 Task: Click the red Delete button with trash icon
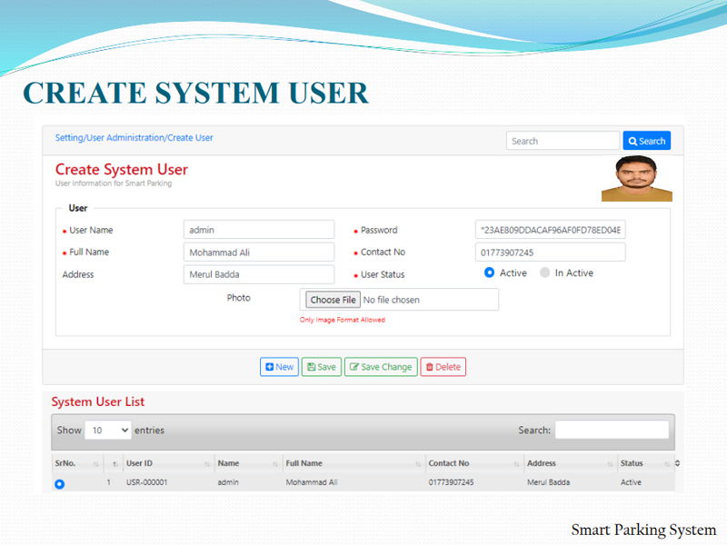point(443,367)
